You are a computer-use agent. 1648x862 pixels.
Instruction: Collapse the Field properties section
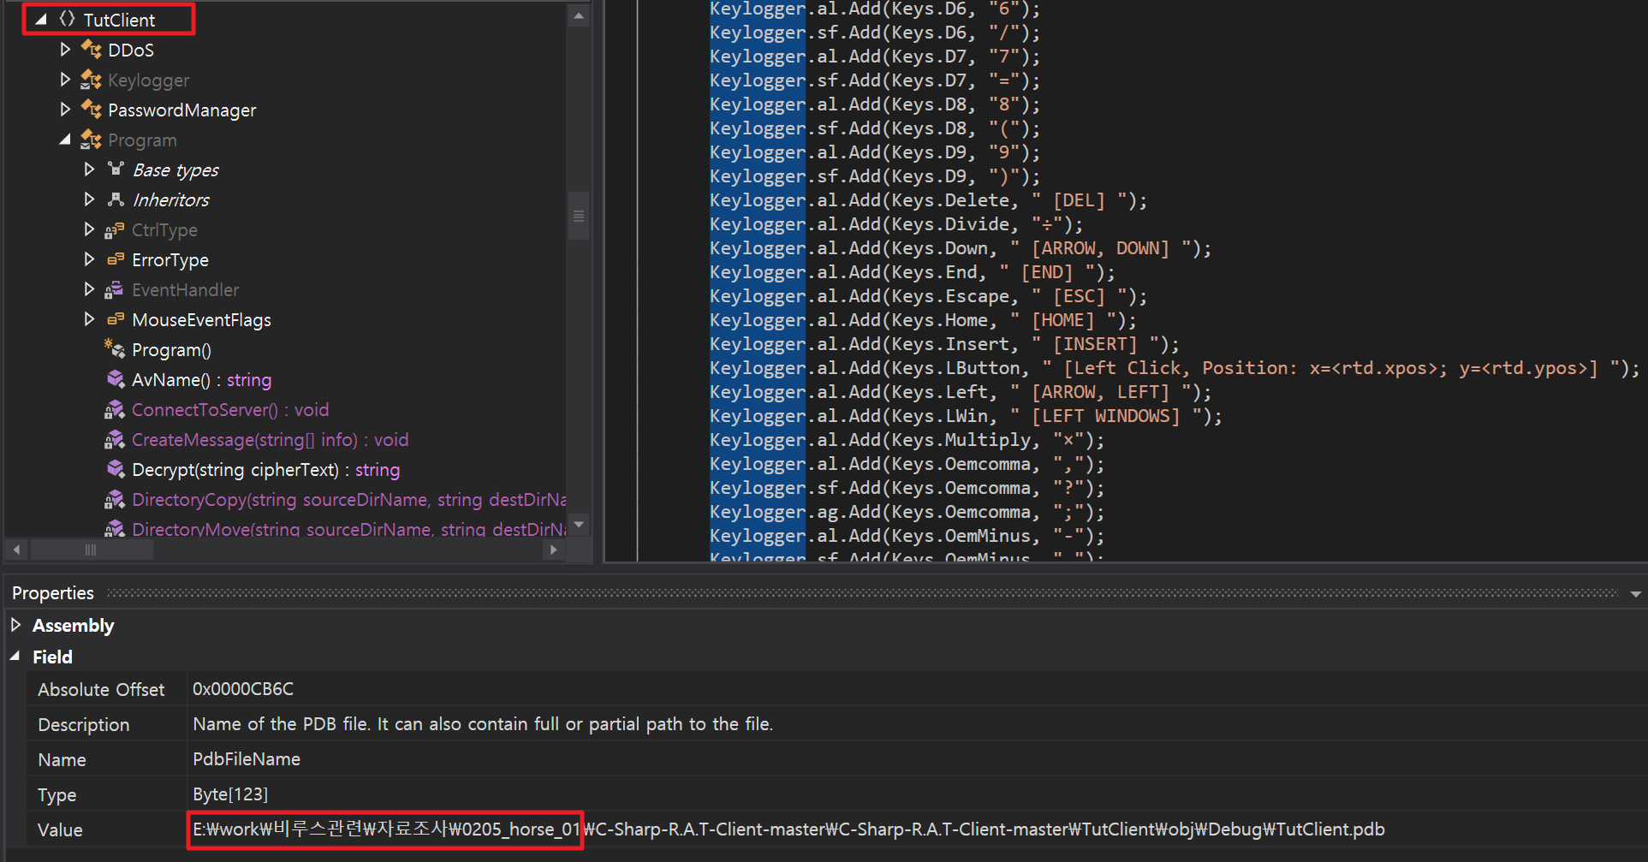(15, 657)
